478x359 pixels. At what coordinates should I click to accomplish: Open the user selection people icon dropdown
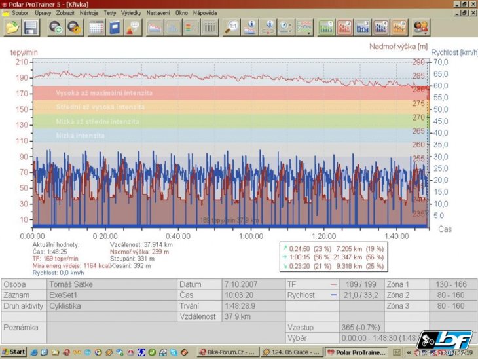pyautogui.click(x=421, y=27)
